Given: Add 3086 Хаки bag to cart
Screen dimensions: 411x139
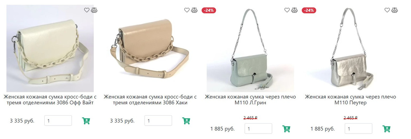Looking at the screenshot, I should [186, 121].
